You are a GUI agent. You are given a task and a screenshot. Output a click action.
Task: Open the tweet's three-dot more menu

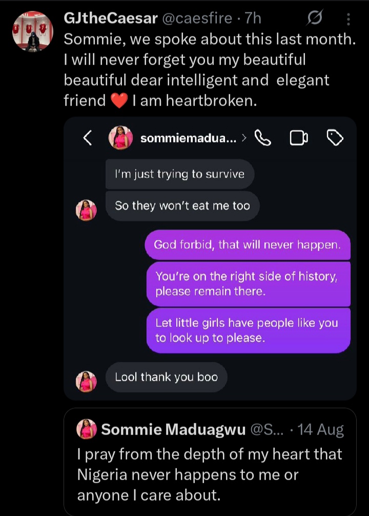(x=348, y=19)
